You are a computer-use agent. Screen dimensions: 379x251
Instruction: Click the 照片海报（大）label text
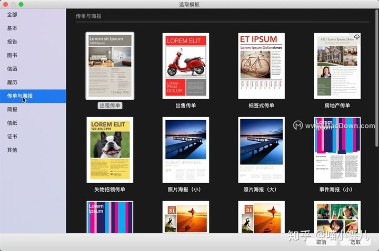260,189
